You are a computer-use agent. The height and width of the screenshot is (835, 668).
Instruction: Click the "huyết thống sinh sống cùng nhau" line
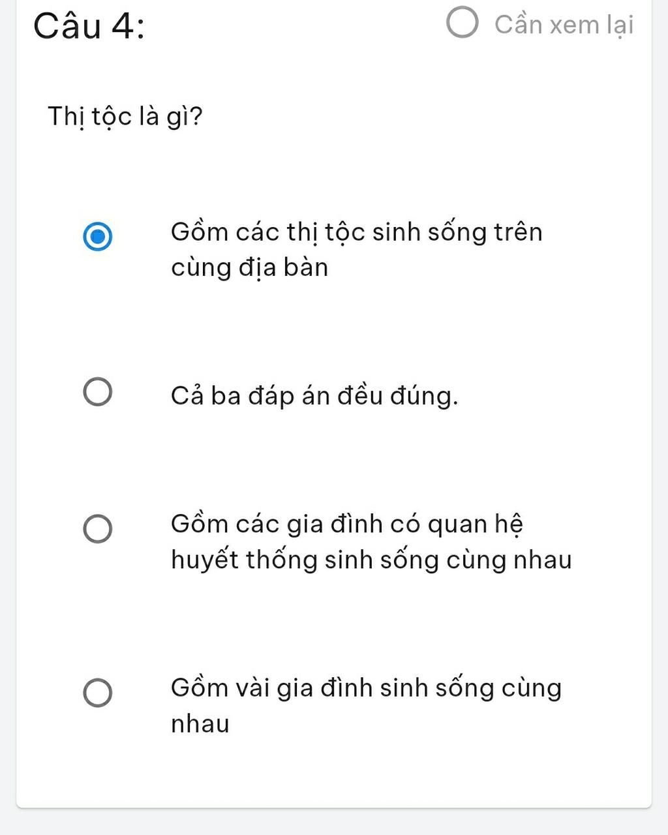371,560
